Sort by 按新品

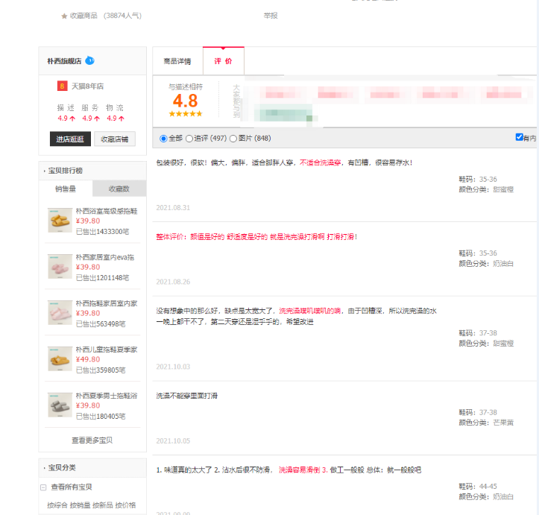[103, 505]
